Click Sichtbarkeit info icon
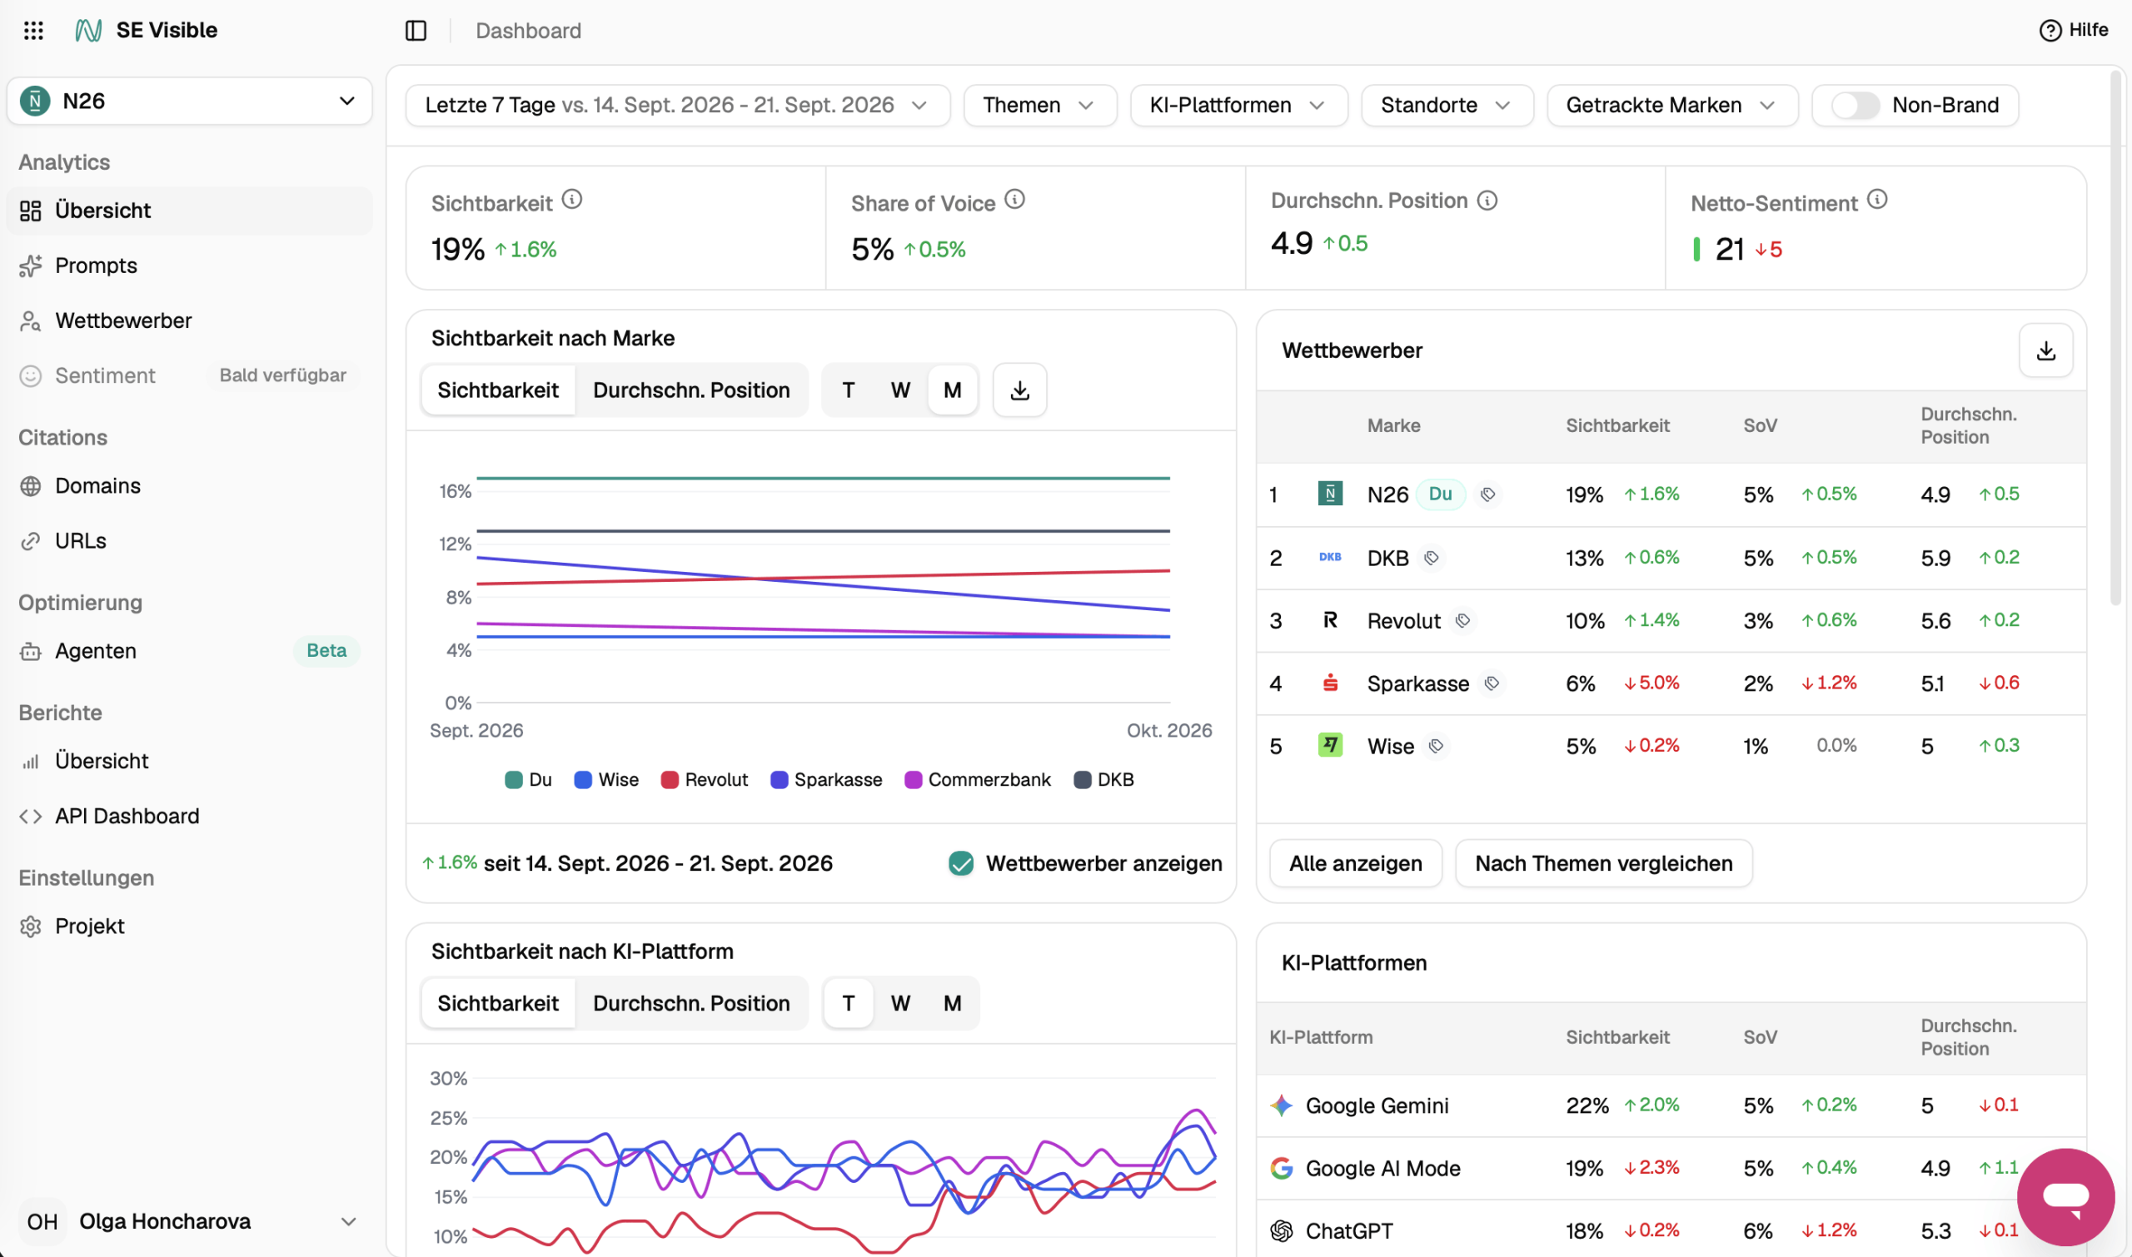Screen dimensions: 2132x1257 coord(572,199)
